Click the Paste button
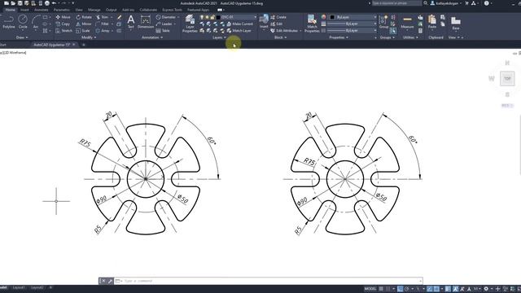 pos(432,22)
